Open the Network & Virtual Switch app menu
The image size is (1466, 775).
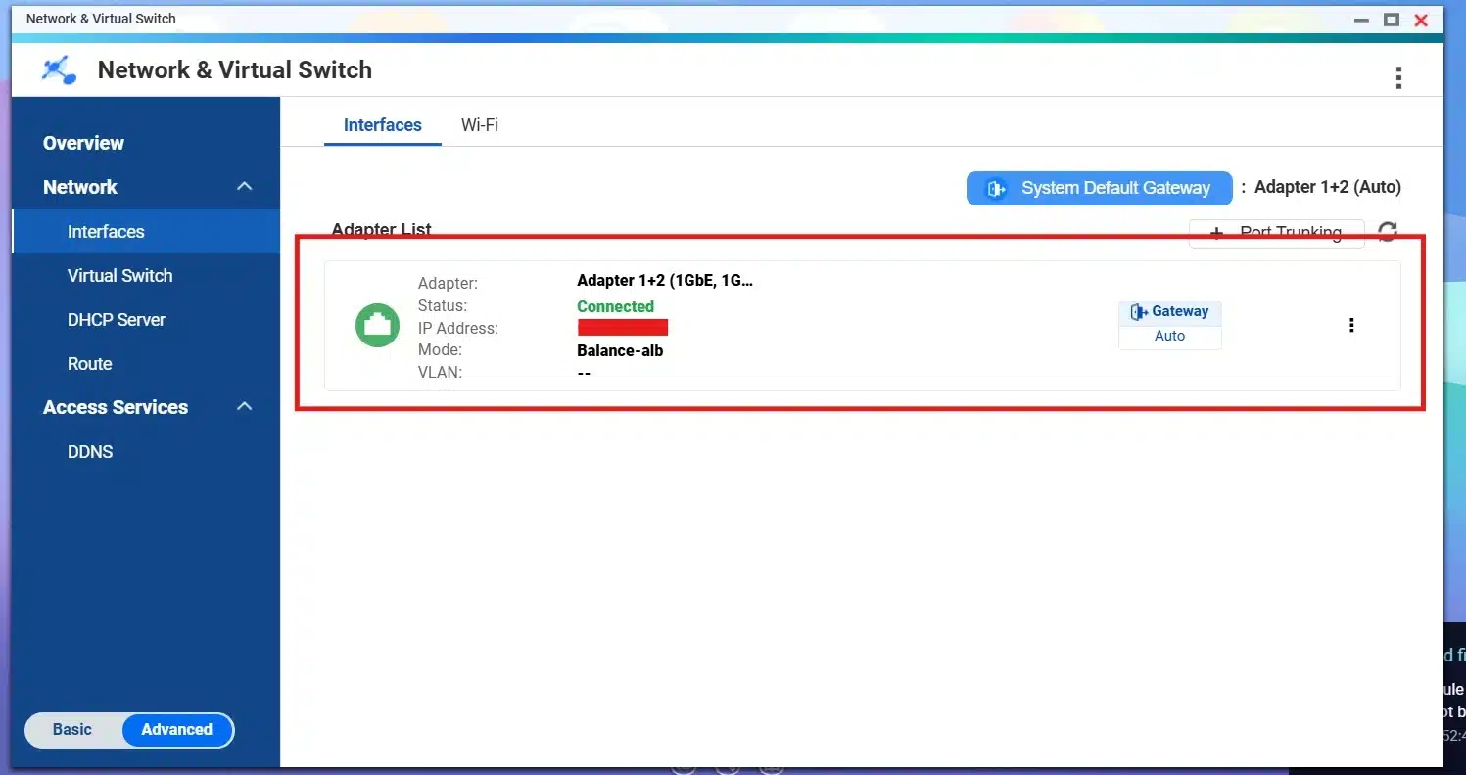(1398, 76)
